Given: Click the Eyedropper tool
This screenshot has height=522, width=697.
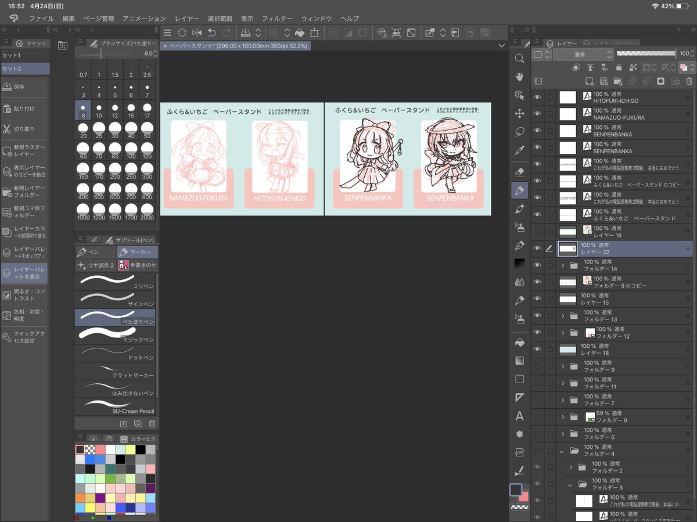Looking at the screenshot, I should click(x=520, y=150).
